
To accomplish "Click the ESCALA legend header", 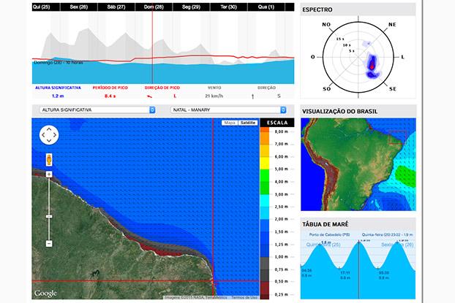I will (277, 123).
